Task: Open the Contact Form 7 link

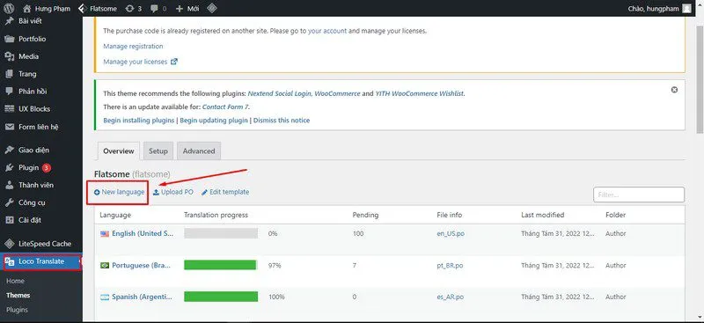Action: [x=226, y=106]
